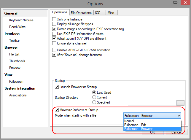Choose Current startup directory radio
Image resolution: width=191 pixels, height=140 pixels.
tap(94, 97)
